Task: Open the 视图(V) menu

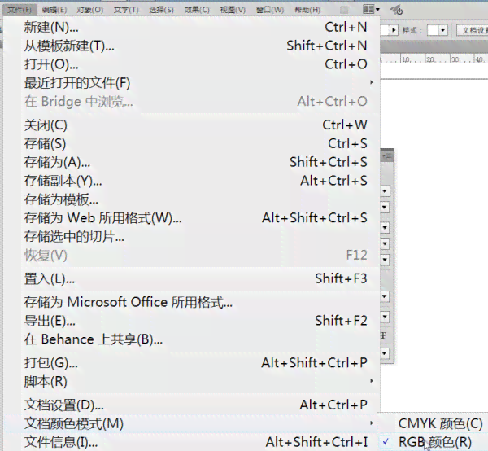Action: pos(233,10)
